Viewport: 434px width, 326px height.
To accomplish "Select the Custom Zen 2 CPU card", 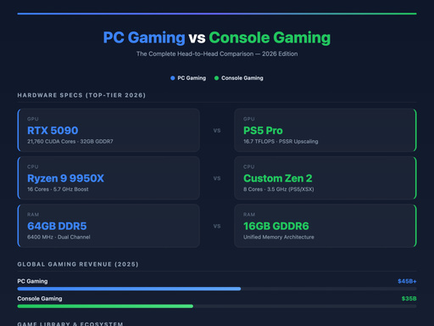I will [325, 178].
